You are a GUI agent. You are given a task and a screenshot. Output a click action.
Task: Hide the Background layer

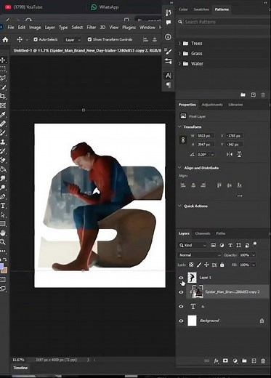coord(181,321)
